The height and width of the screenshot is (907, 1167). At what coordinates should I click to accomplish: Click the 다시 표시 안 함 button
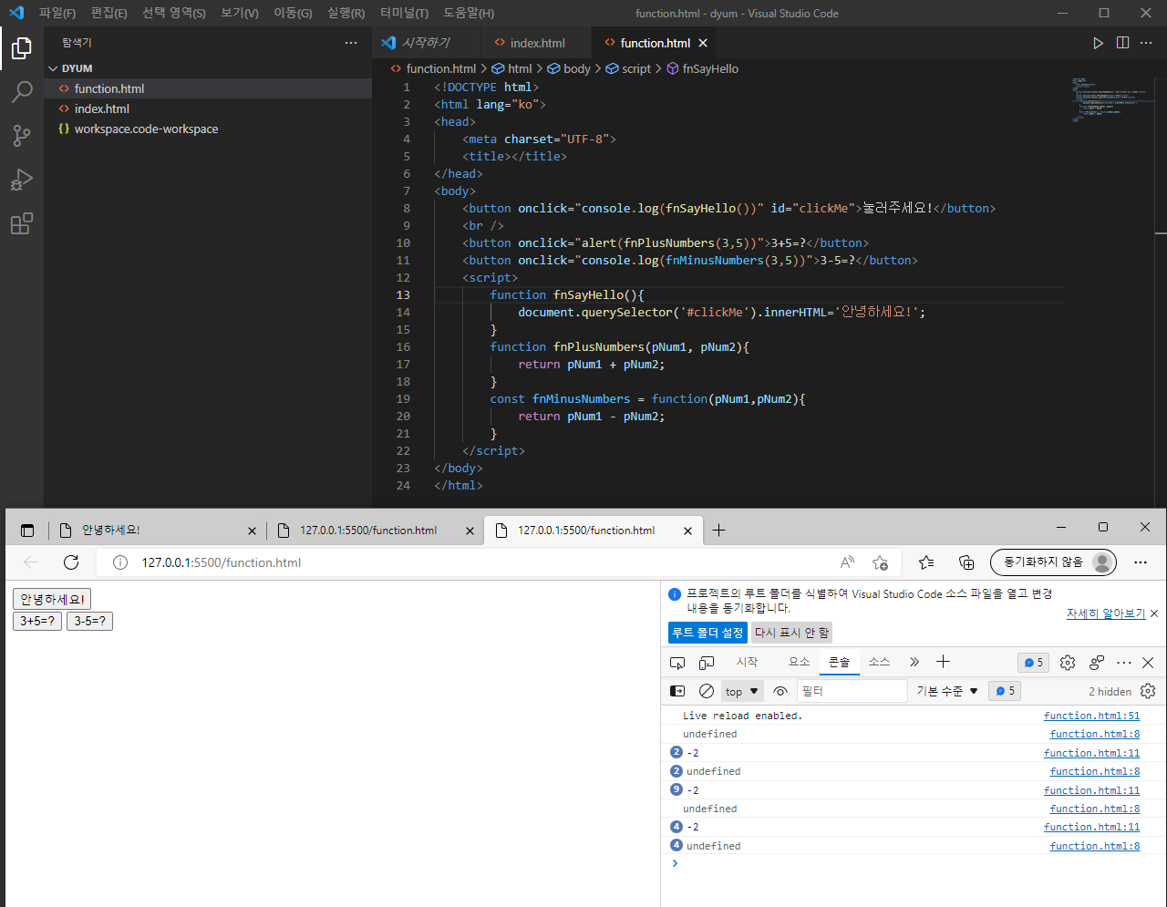coord(791,633)
